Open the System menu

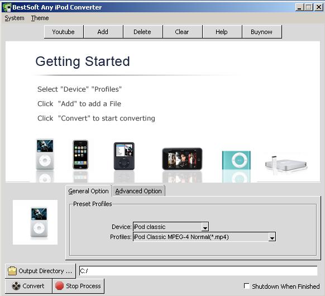[x=15, y=18]
